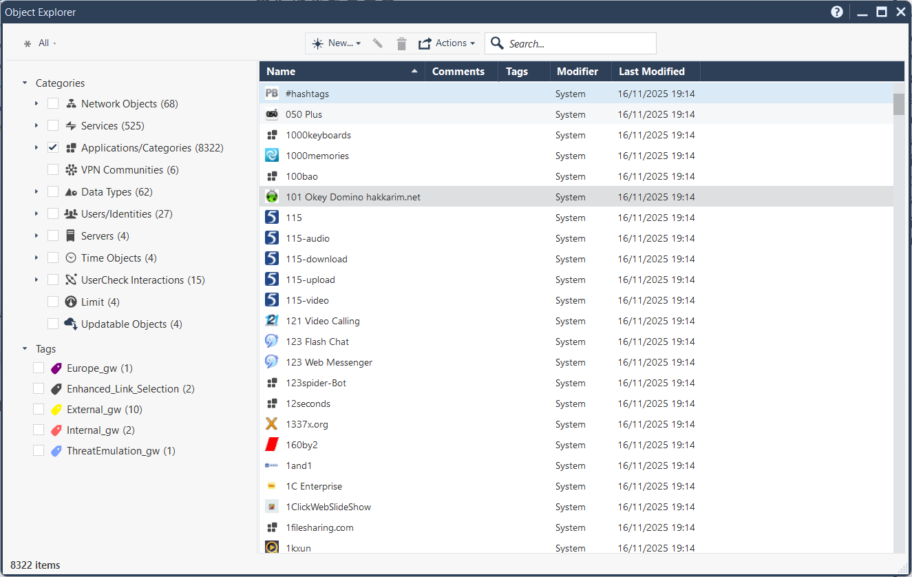Click the red 160by2 application icon
912x577 pixels.
point(272,445)
